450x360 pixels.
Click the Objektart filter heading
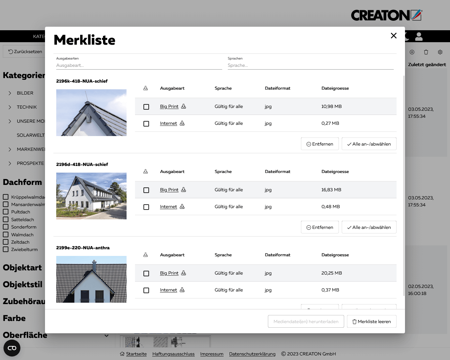click(22, 268)
